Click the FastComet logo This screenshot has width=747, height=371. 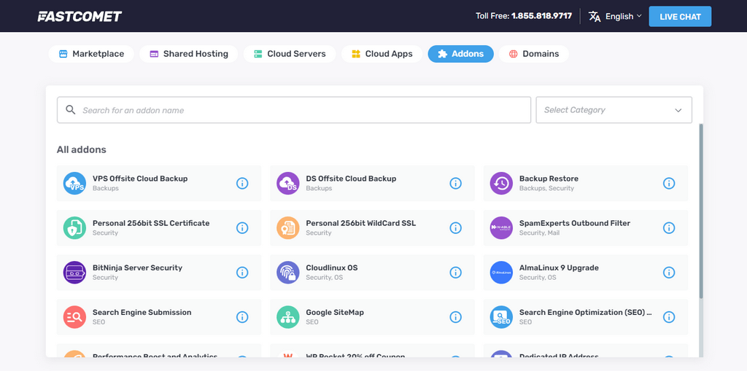point(80,16)
